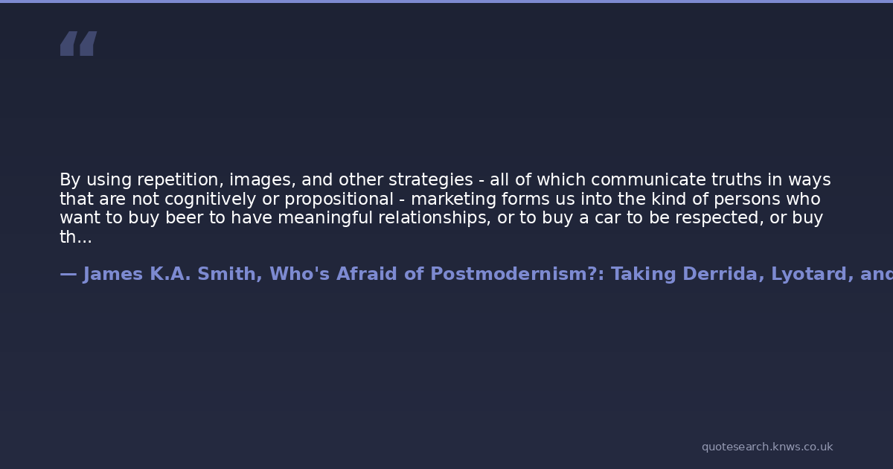Click the purple accent bar at the top

tap(446, 1)
